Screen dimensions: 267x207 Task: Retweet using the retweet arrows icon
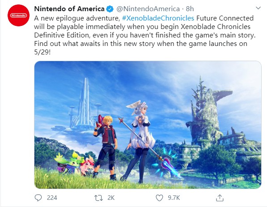98,198
